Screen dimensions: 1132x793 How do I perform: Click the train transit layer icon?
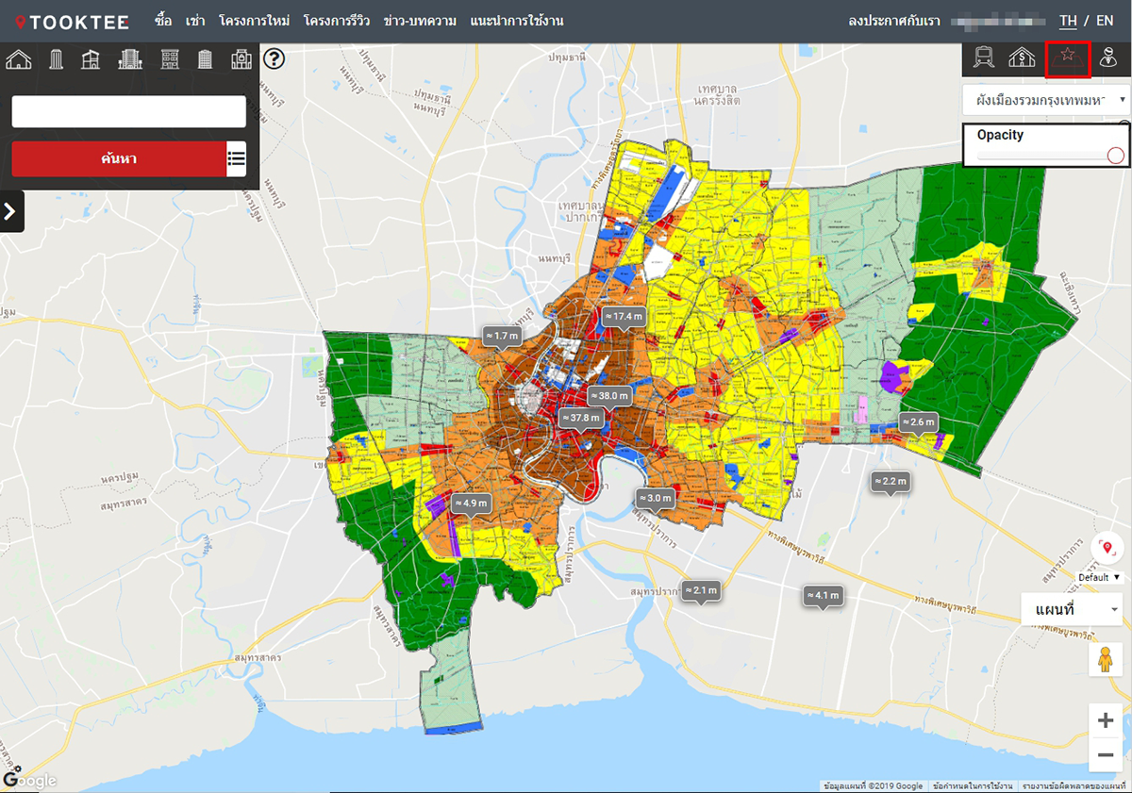pos(982,59)
